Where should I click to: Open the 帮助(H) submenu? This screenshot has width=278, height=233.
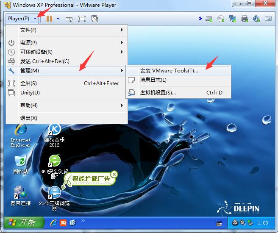pos(67,105)
